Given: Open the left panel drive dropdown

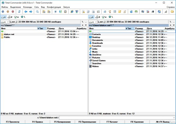Looking at the screenshot, I should 5,22.
